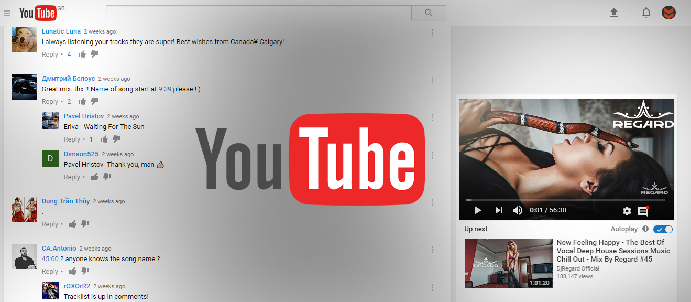Reply to Дмитрий Белоус's comment
Viewport: 691px width, 302px height.
[x=50, y=102]
